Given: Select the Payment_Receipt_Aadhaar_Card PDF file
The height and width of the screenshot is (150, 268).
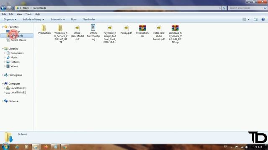Looking at the screenshot, I should tap(110, 34).
